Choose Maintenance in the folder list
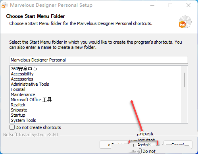Screen dimensions: 198x154 [23, 94]
